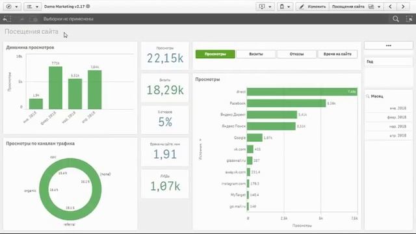416x234 pixels.
Task: Click the step forward selection icon
Action: pyautogui.click(x=21, y=19)
